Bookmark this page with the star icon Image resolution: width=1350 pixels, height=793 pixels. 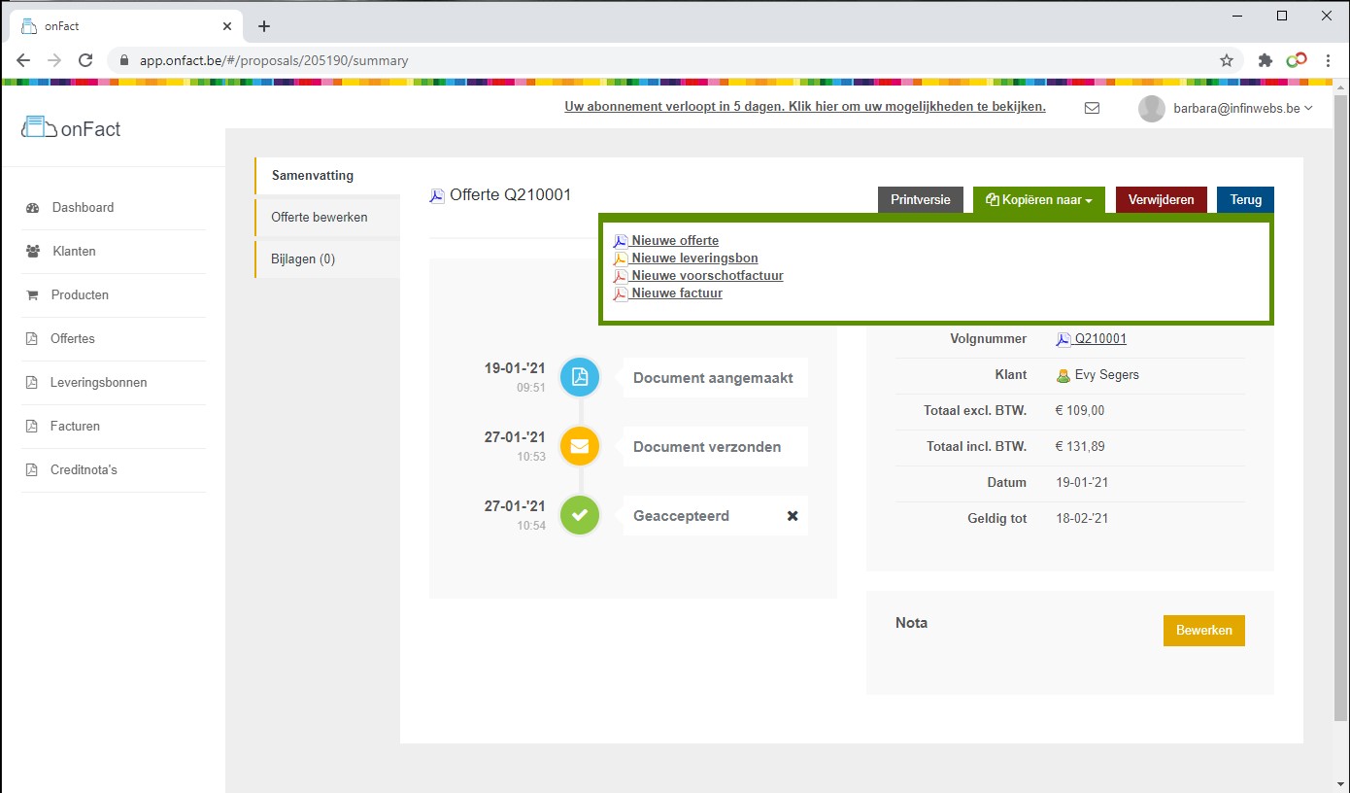point(1227,60)
